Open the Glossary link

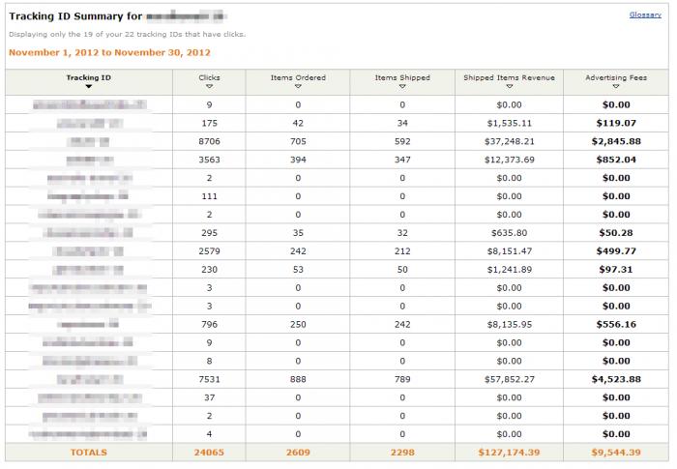(x=645, y=15)
